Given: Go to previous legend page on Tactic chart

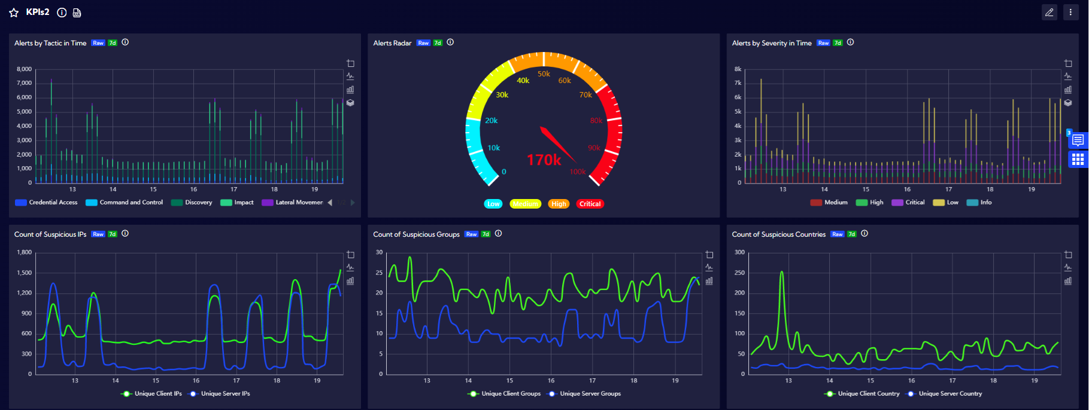Looking at the screenshot, I should tap(330, 203).
